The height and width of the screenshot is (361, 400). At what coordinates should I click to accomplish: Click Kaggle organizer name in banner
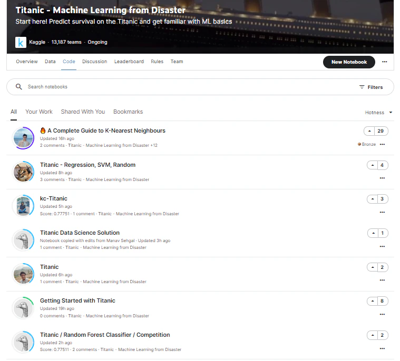37,42
